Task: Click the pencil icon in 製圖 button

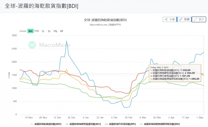Action: (x=181, y=19)
